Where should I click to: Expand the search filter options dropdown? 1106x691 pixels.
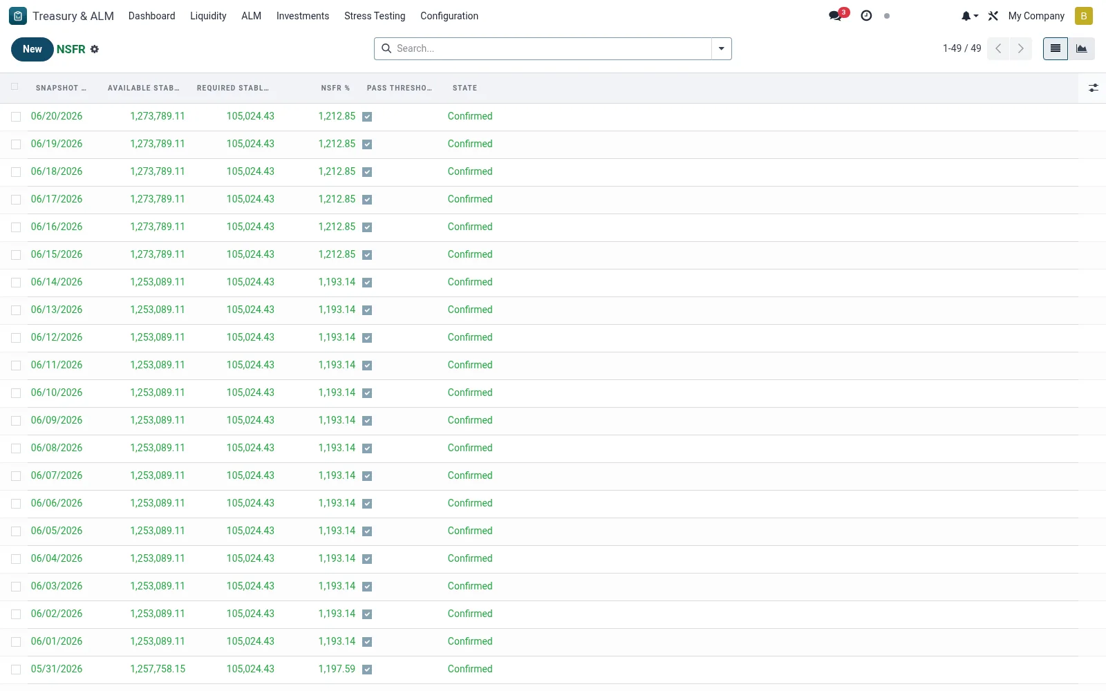pos(722,48)
